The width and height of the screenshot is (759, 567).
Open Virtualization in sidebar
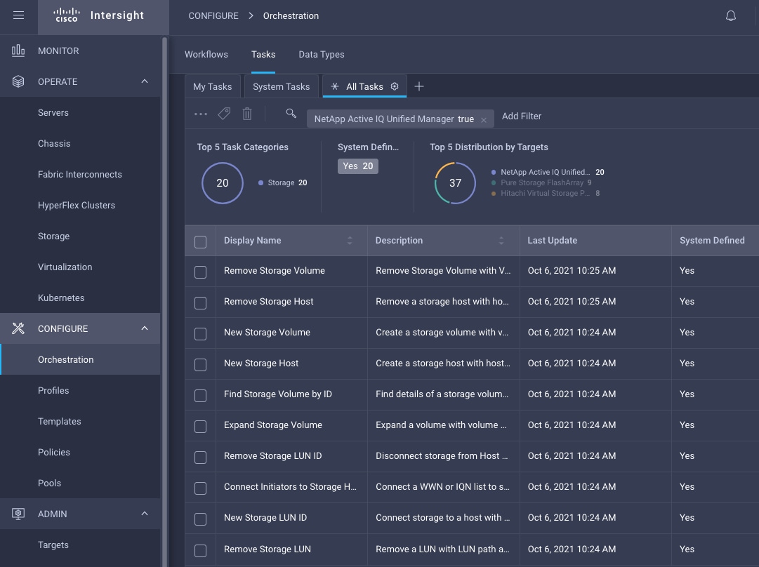(65, 267)
